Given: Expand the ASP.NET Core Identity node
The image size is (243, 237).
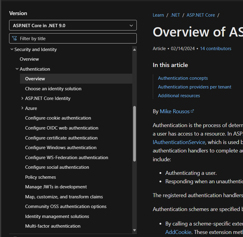Looking at the screenshot, I should tap(22, 98).
